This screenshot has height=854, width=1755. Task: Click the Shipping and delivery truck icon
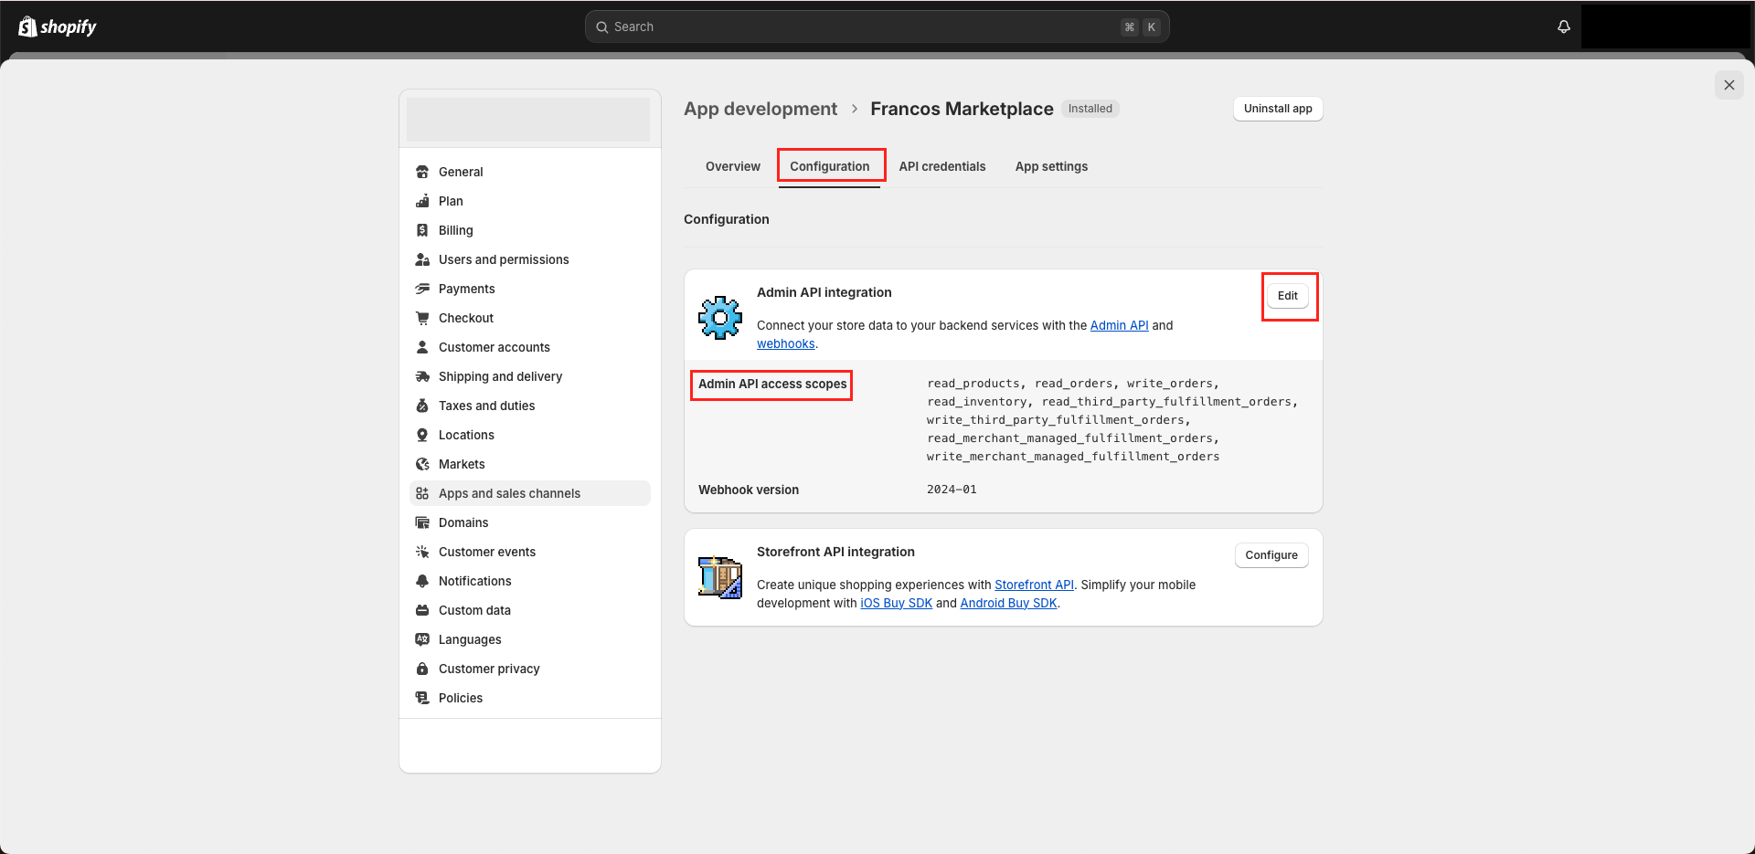pyautogui.click(x=422, y=376)
